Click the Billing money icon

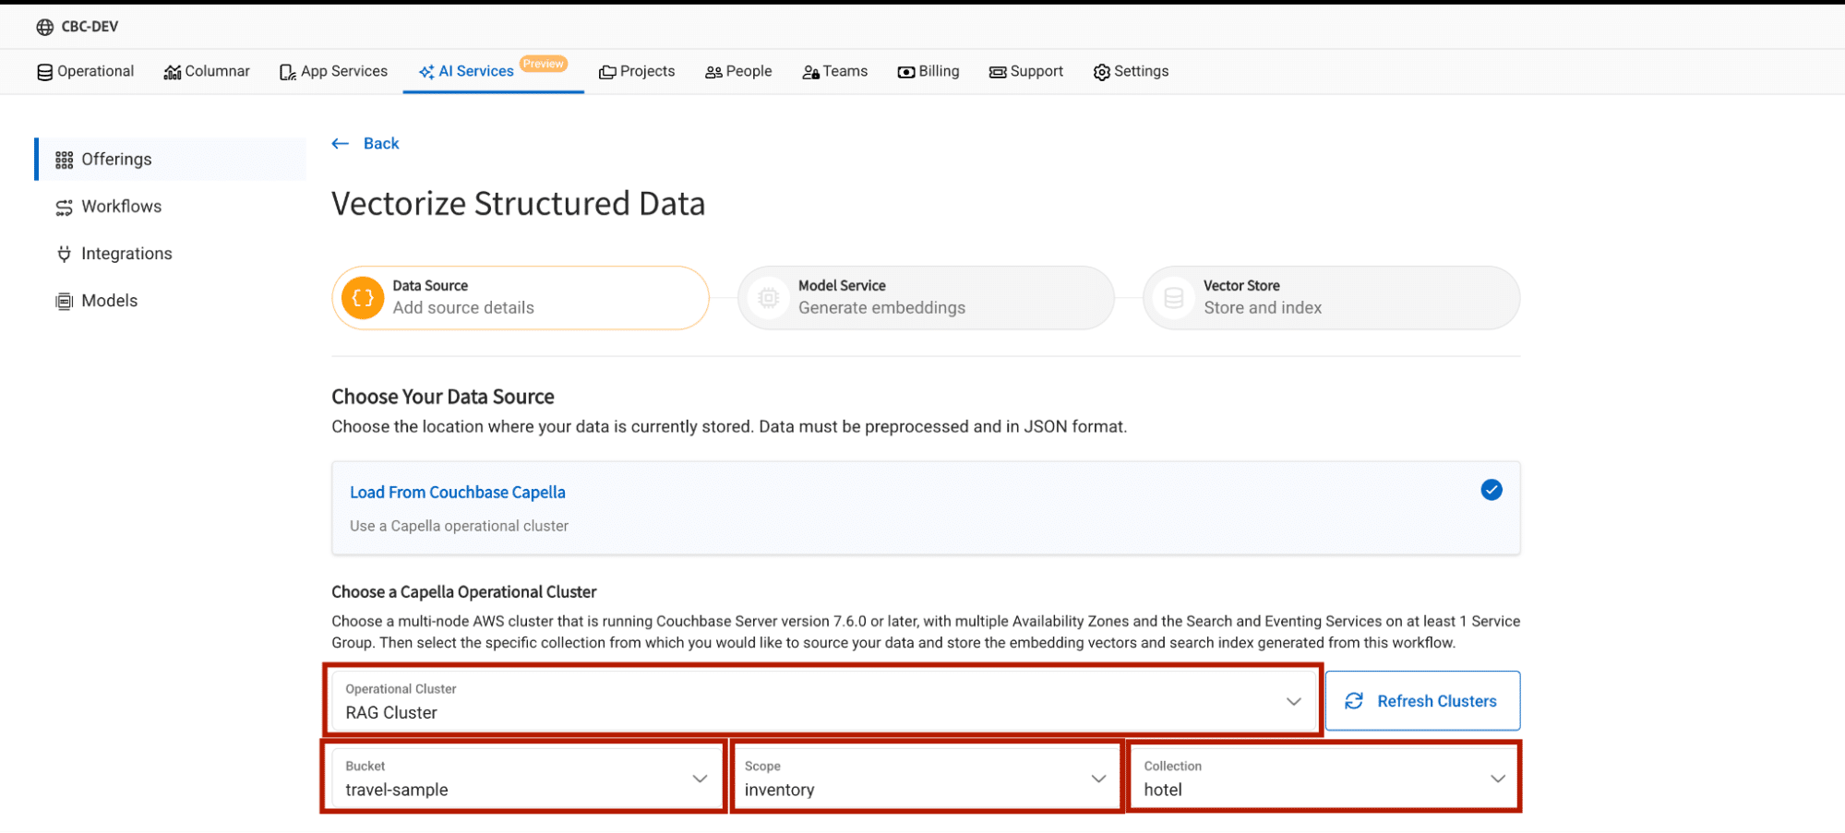906,72
